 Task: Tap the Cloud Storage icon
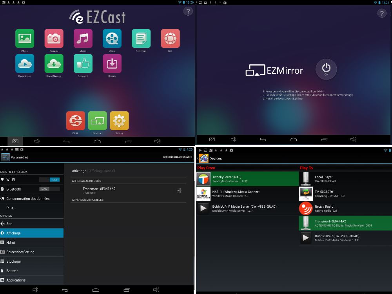[54, 64]
